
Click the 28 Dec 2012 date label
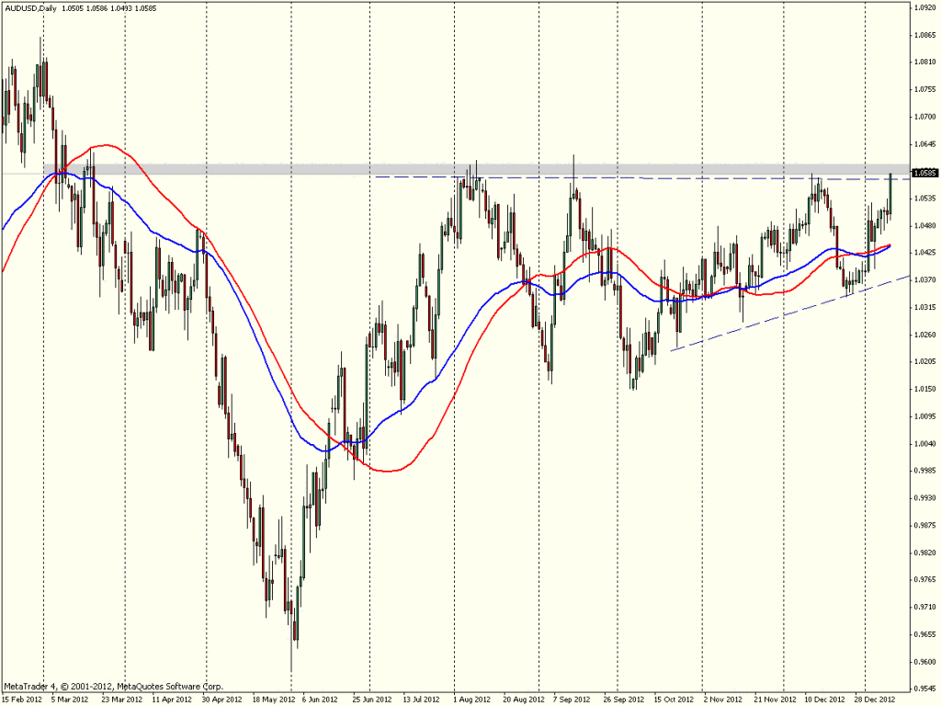(874, 698)
